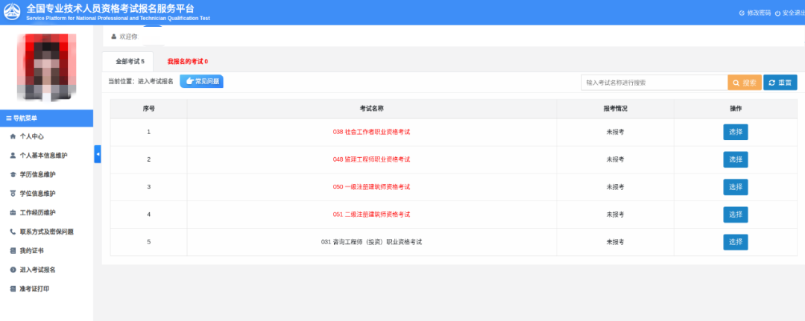Click the briefcase icon beside 工作经历维护

pyautogui.click(x=13, y=213)
